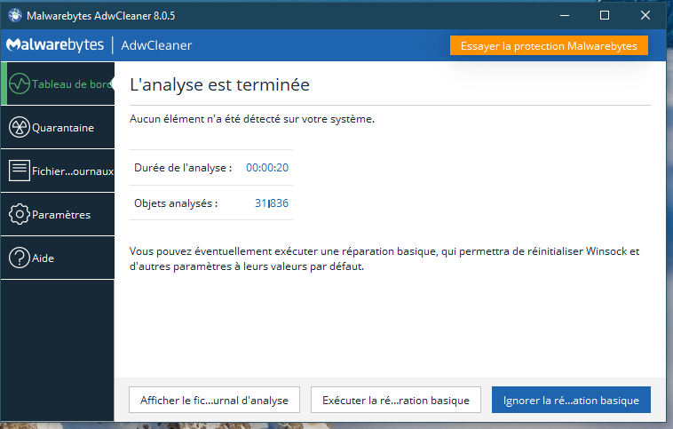Click the AdwCleaner app icon in title bar

coord(15,15)
